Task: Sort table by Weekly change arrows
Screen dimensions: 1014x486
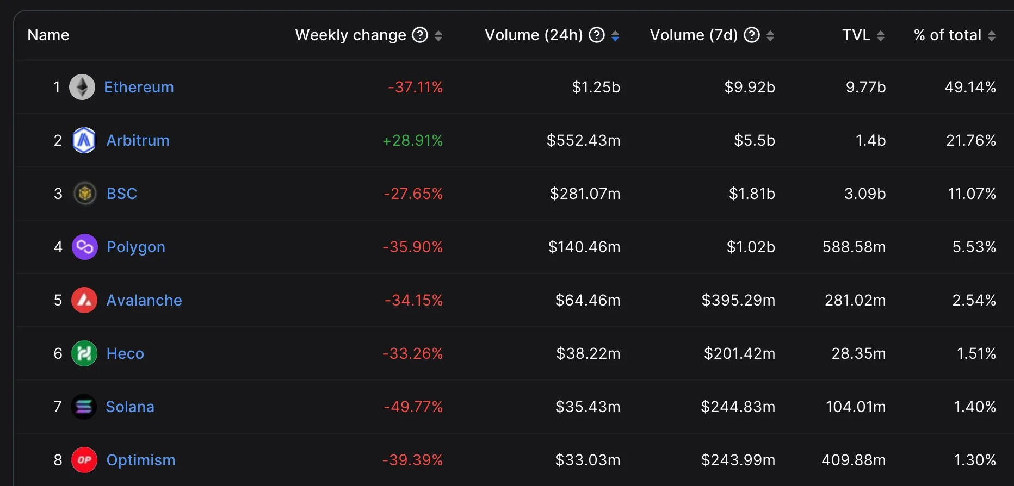Action: pyautogui.click(x=438, y=36)
